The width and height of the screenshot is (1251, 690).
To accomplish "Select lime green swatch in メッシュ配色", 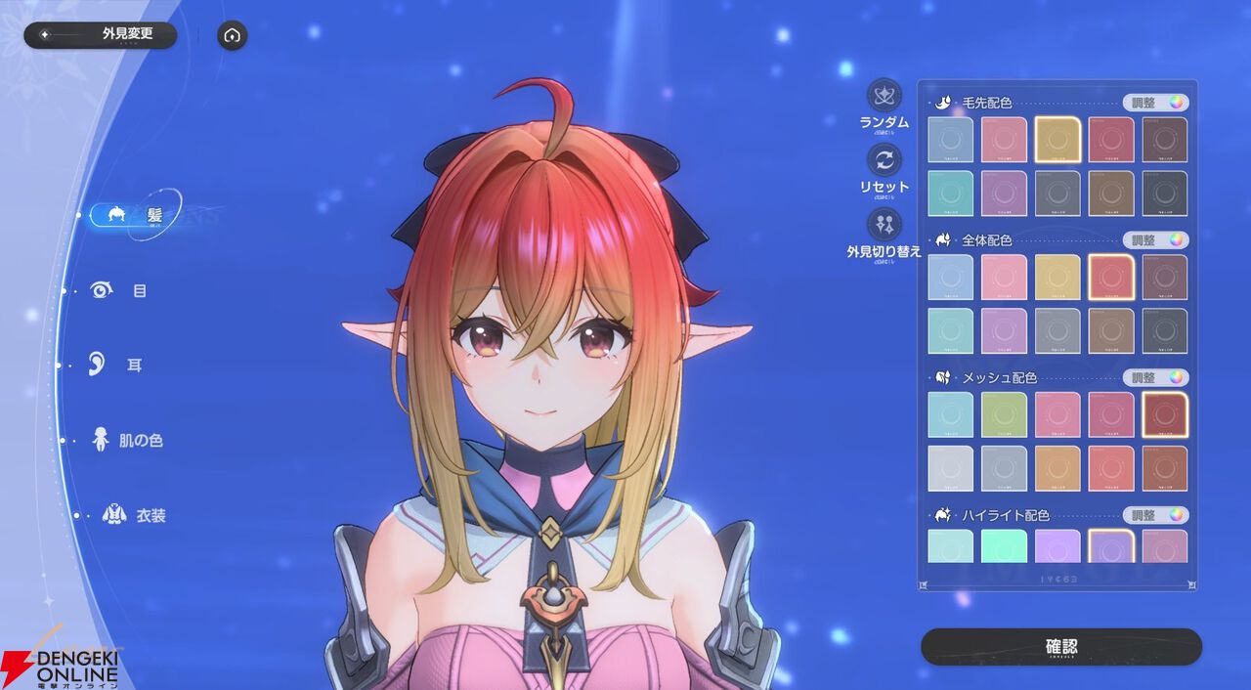I will point(1005,415).
